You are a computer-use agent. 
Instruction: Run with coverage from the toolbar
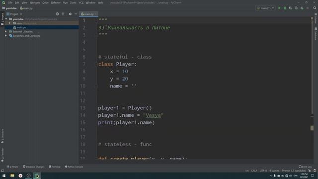point(290,8)
